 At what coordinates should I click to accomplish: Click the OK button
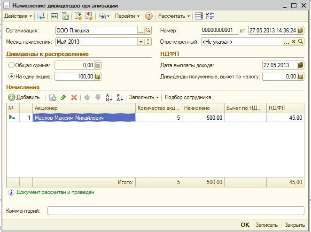pyautogui.click(x=245, y=225)
